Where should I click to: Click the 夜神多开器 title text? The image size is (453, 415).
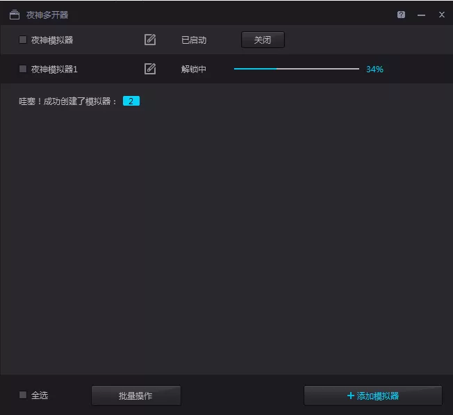[x=47, y=15]
